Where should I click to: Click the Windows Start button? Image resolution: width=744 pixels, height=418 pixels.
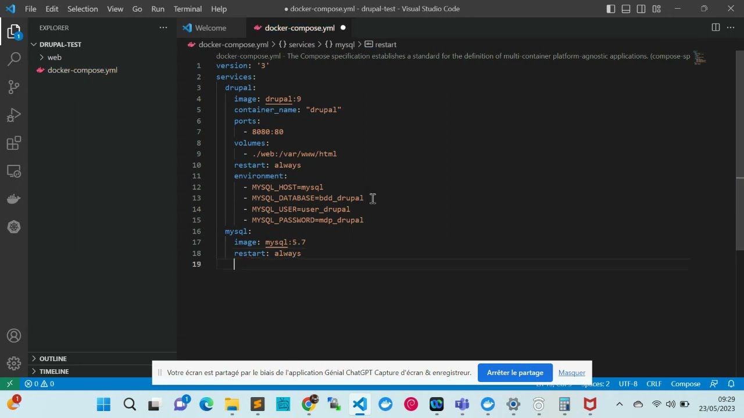104,405
